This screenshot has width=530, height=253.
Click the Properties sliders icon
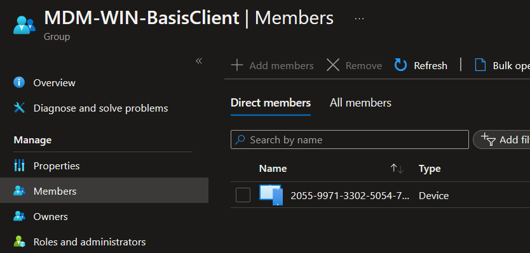(19, 165)
